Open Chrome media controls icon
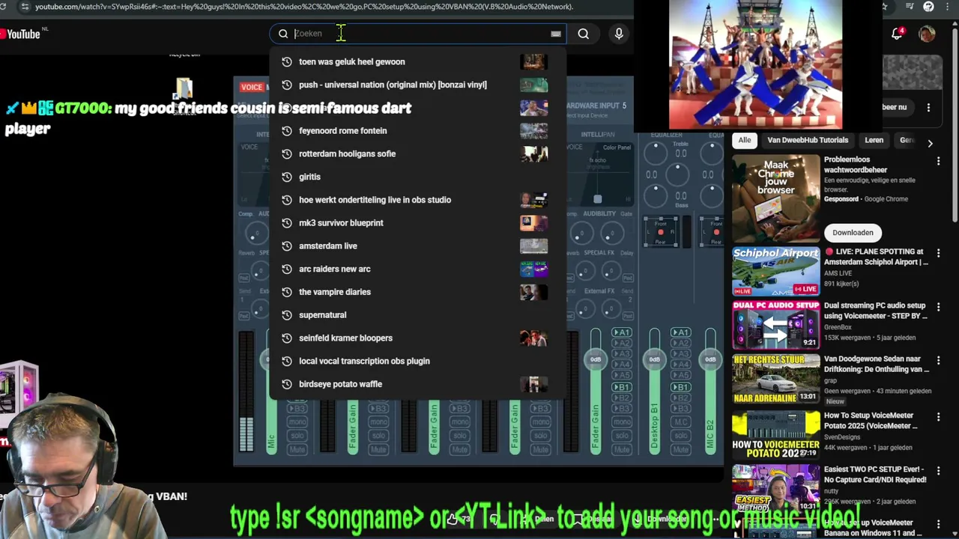The image size is (959, 539). coord(908,6)
